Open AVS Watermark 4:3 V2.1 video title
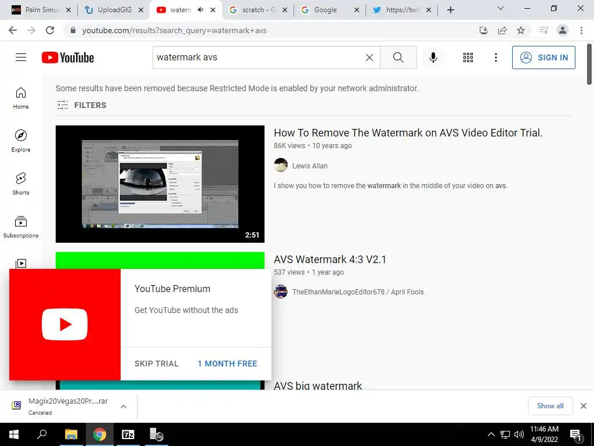Viewport: 594px width, 446px height. 330,260
